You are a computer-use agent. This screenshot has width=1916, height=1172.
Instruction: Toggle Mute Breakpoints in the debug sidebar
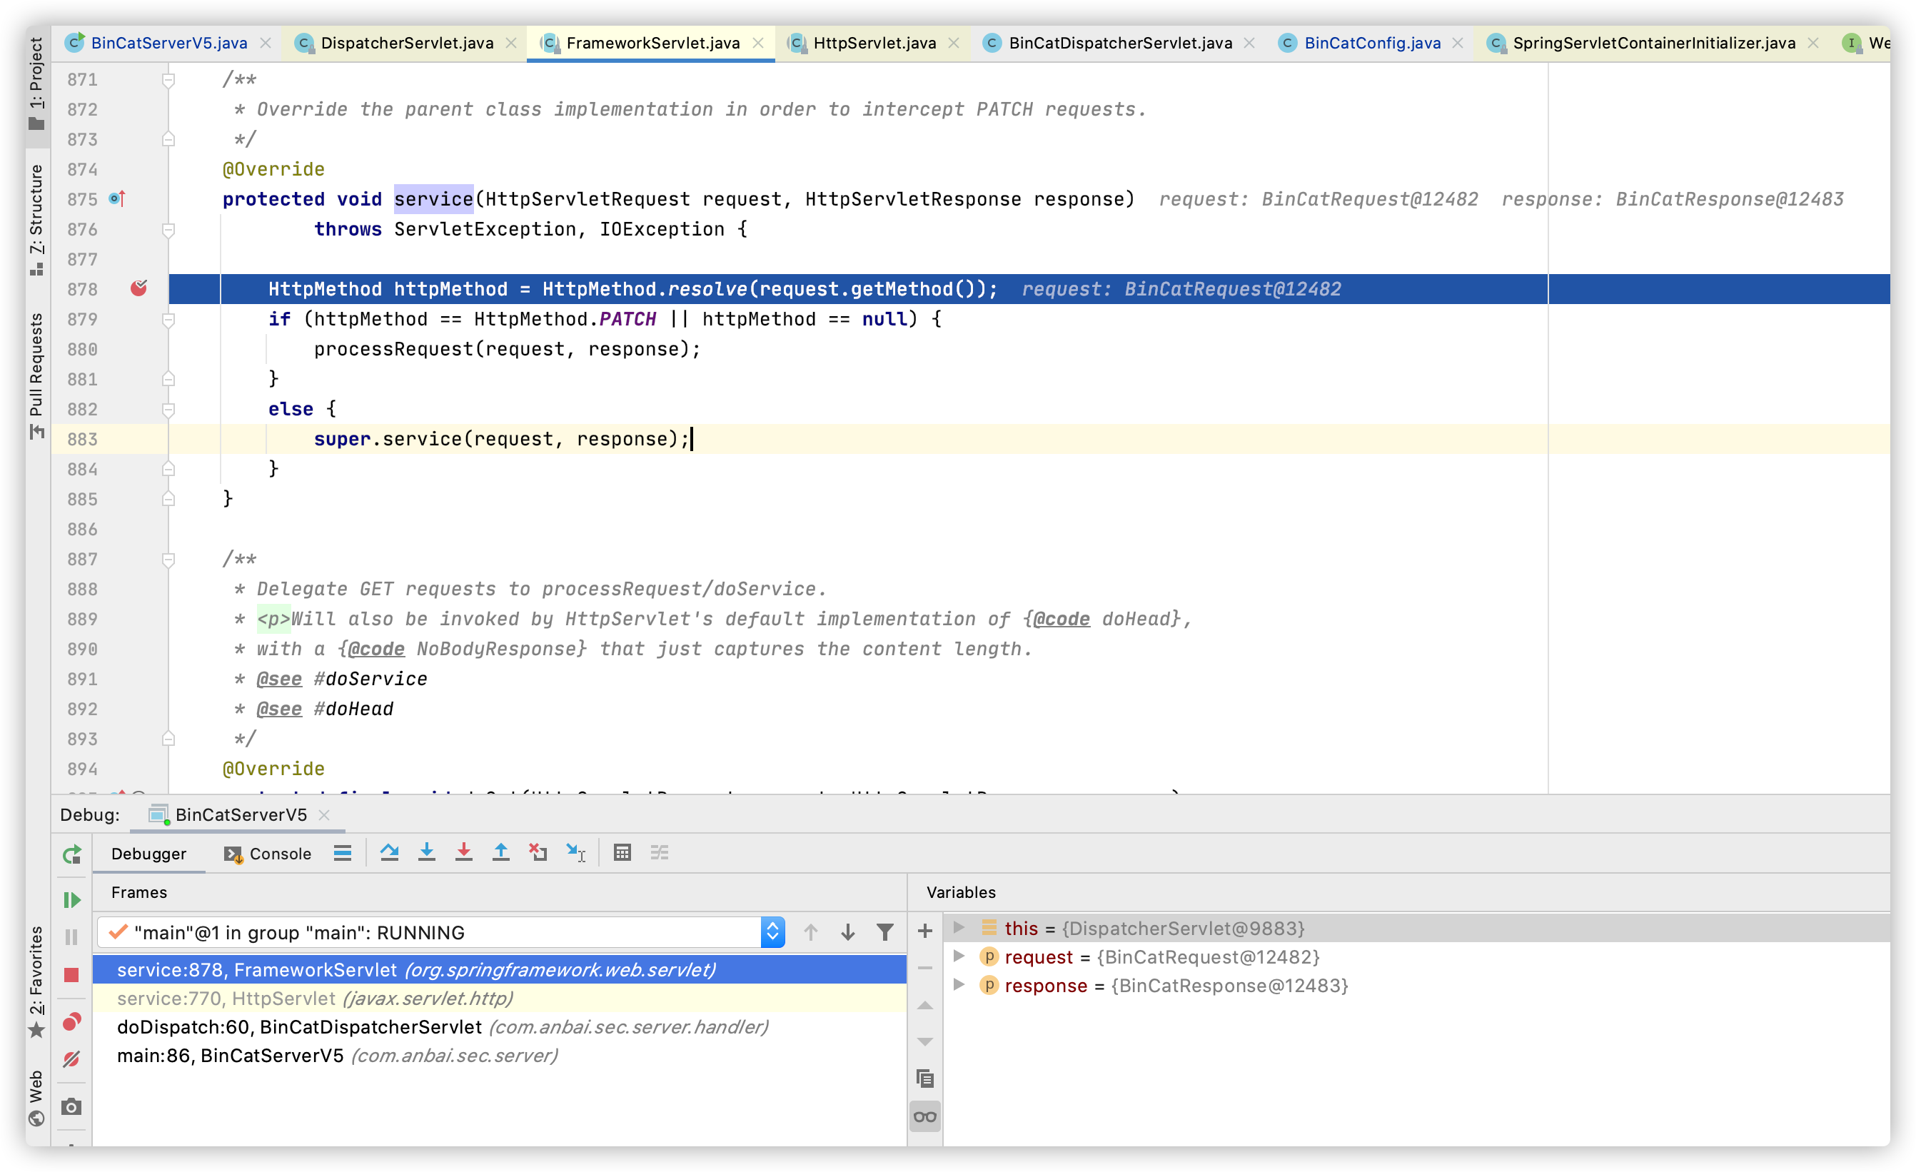coord(71,1059)
